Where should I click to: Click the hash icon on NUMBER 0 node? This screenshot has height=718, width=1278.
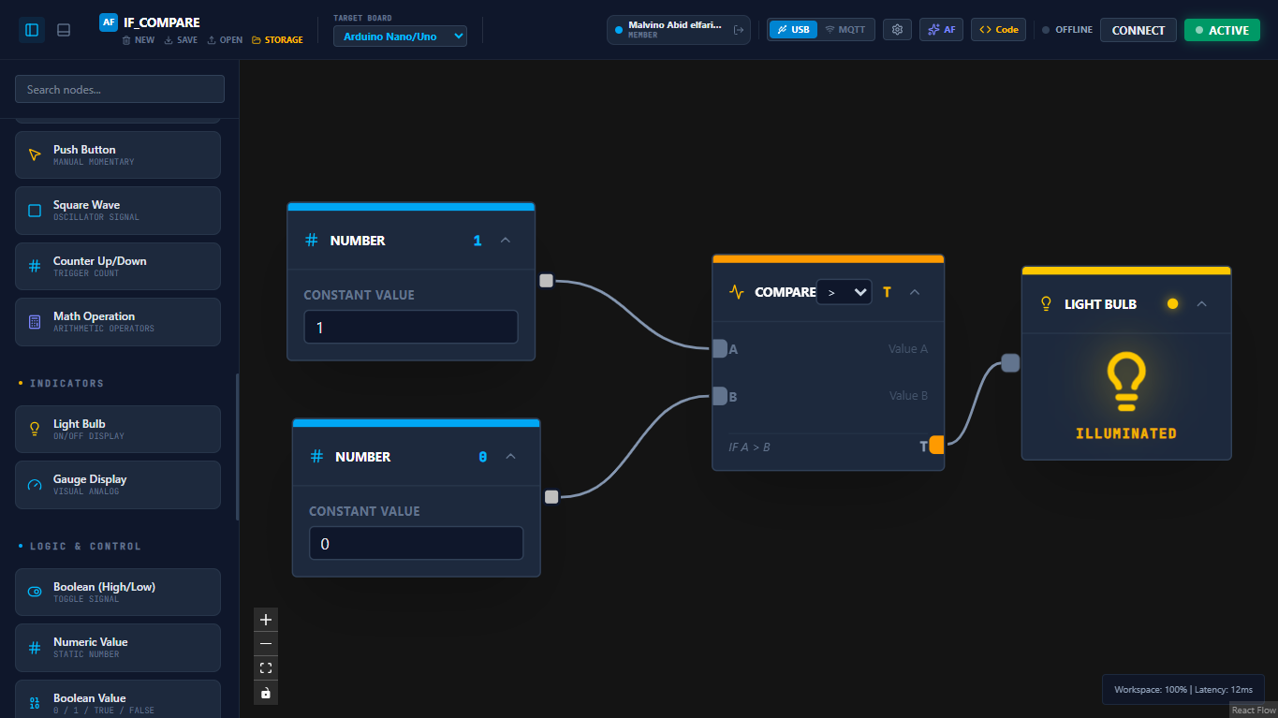[x=316, y=457]
